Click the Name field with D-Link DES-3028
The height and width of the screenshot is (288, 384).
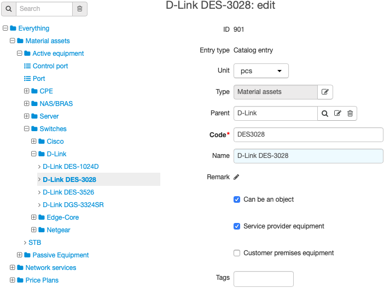point(309,156)
